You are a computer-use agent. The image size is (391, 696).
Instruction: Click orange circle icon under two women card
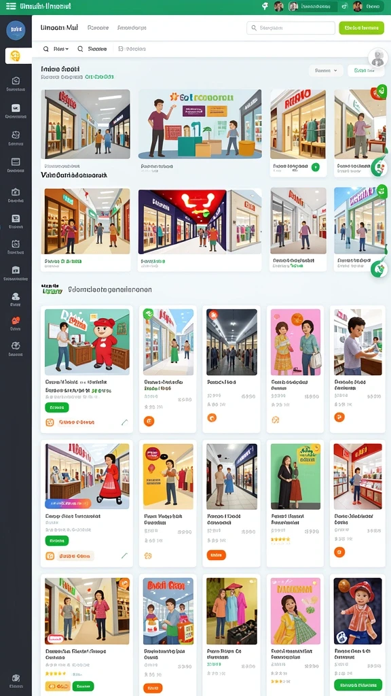pos(276,419)
